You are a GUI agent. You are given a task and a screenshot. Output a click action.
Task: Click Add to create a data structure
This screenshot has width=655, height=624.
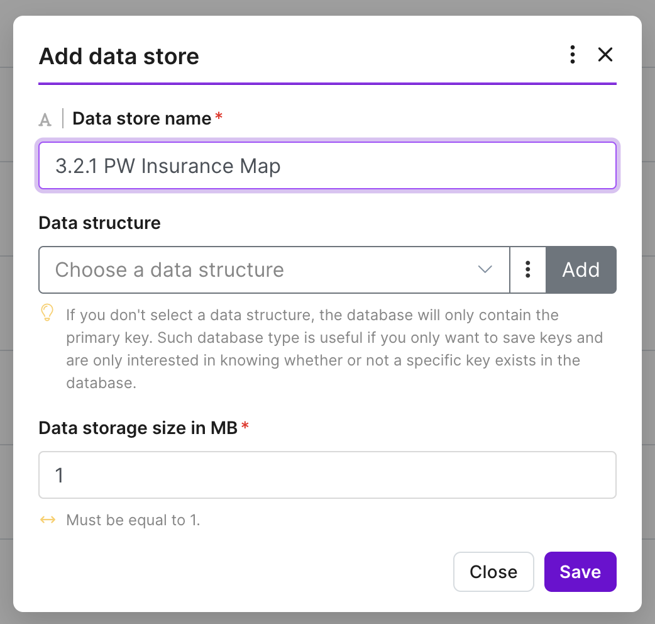(x=581, y=270)
